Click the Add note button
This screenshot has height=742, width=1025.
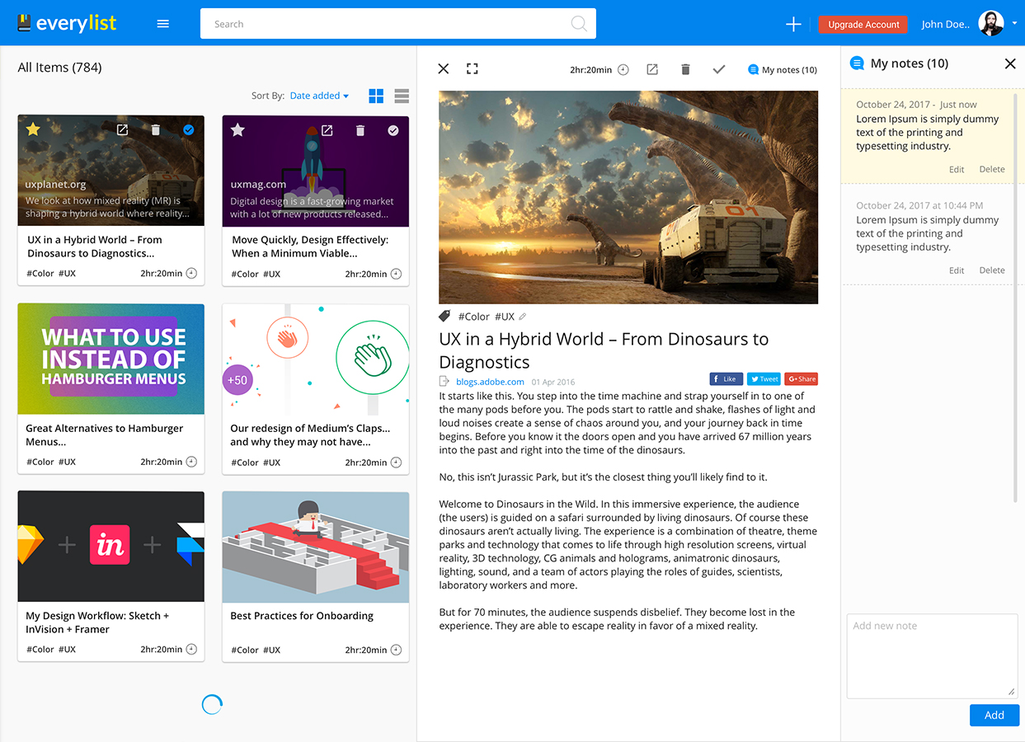pyautogui.click(x=994, y=715)
